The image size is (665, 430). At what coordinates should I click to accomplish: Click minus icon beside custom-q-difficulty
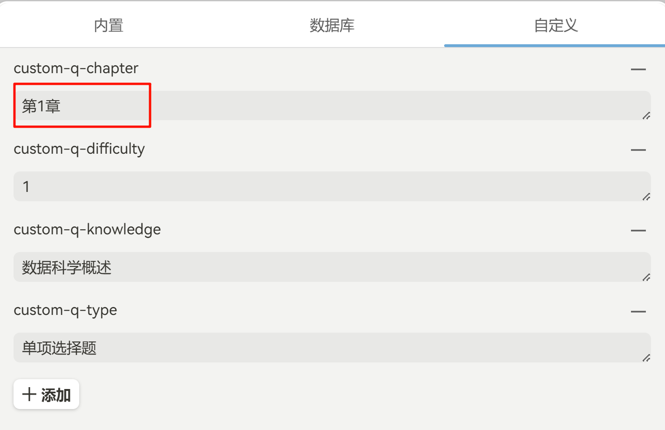pyautogui.click(x=638, y=150)
